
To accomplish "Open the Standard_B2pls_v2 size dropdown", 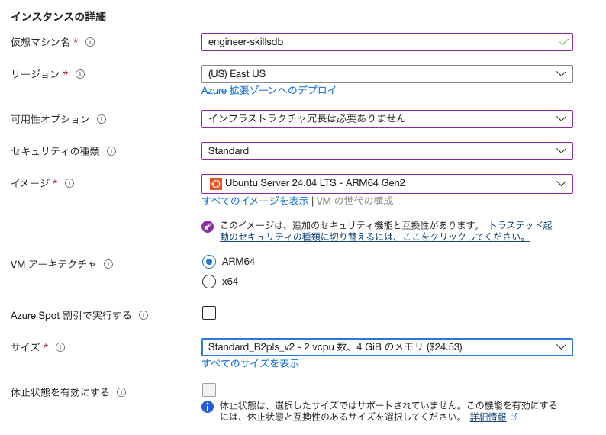I will point(387,347).
